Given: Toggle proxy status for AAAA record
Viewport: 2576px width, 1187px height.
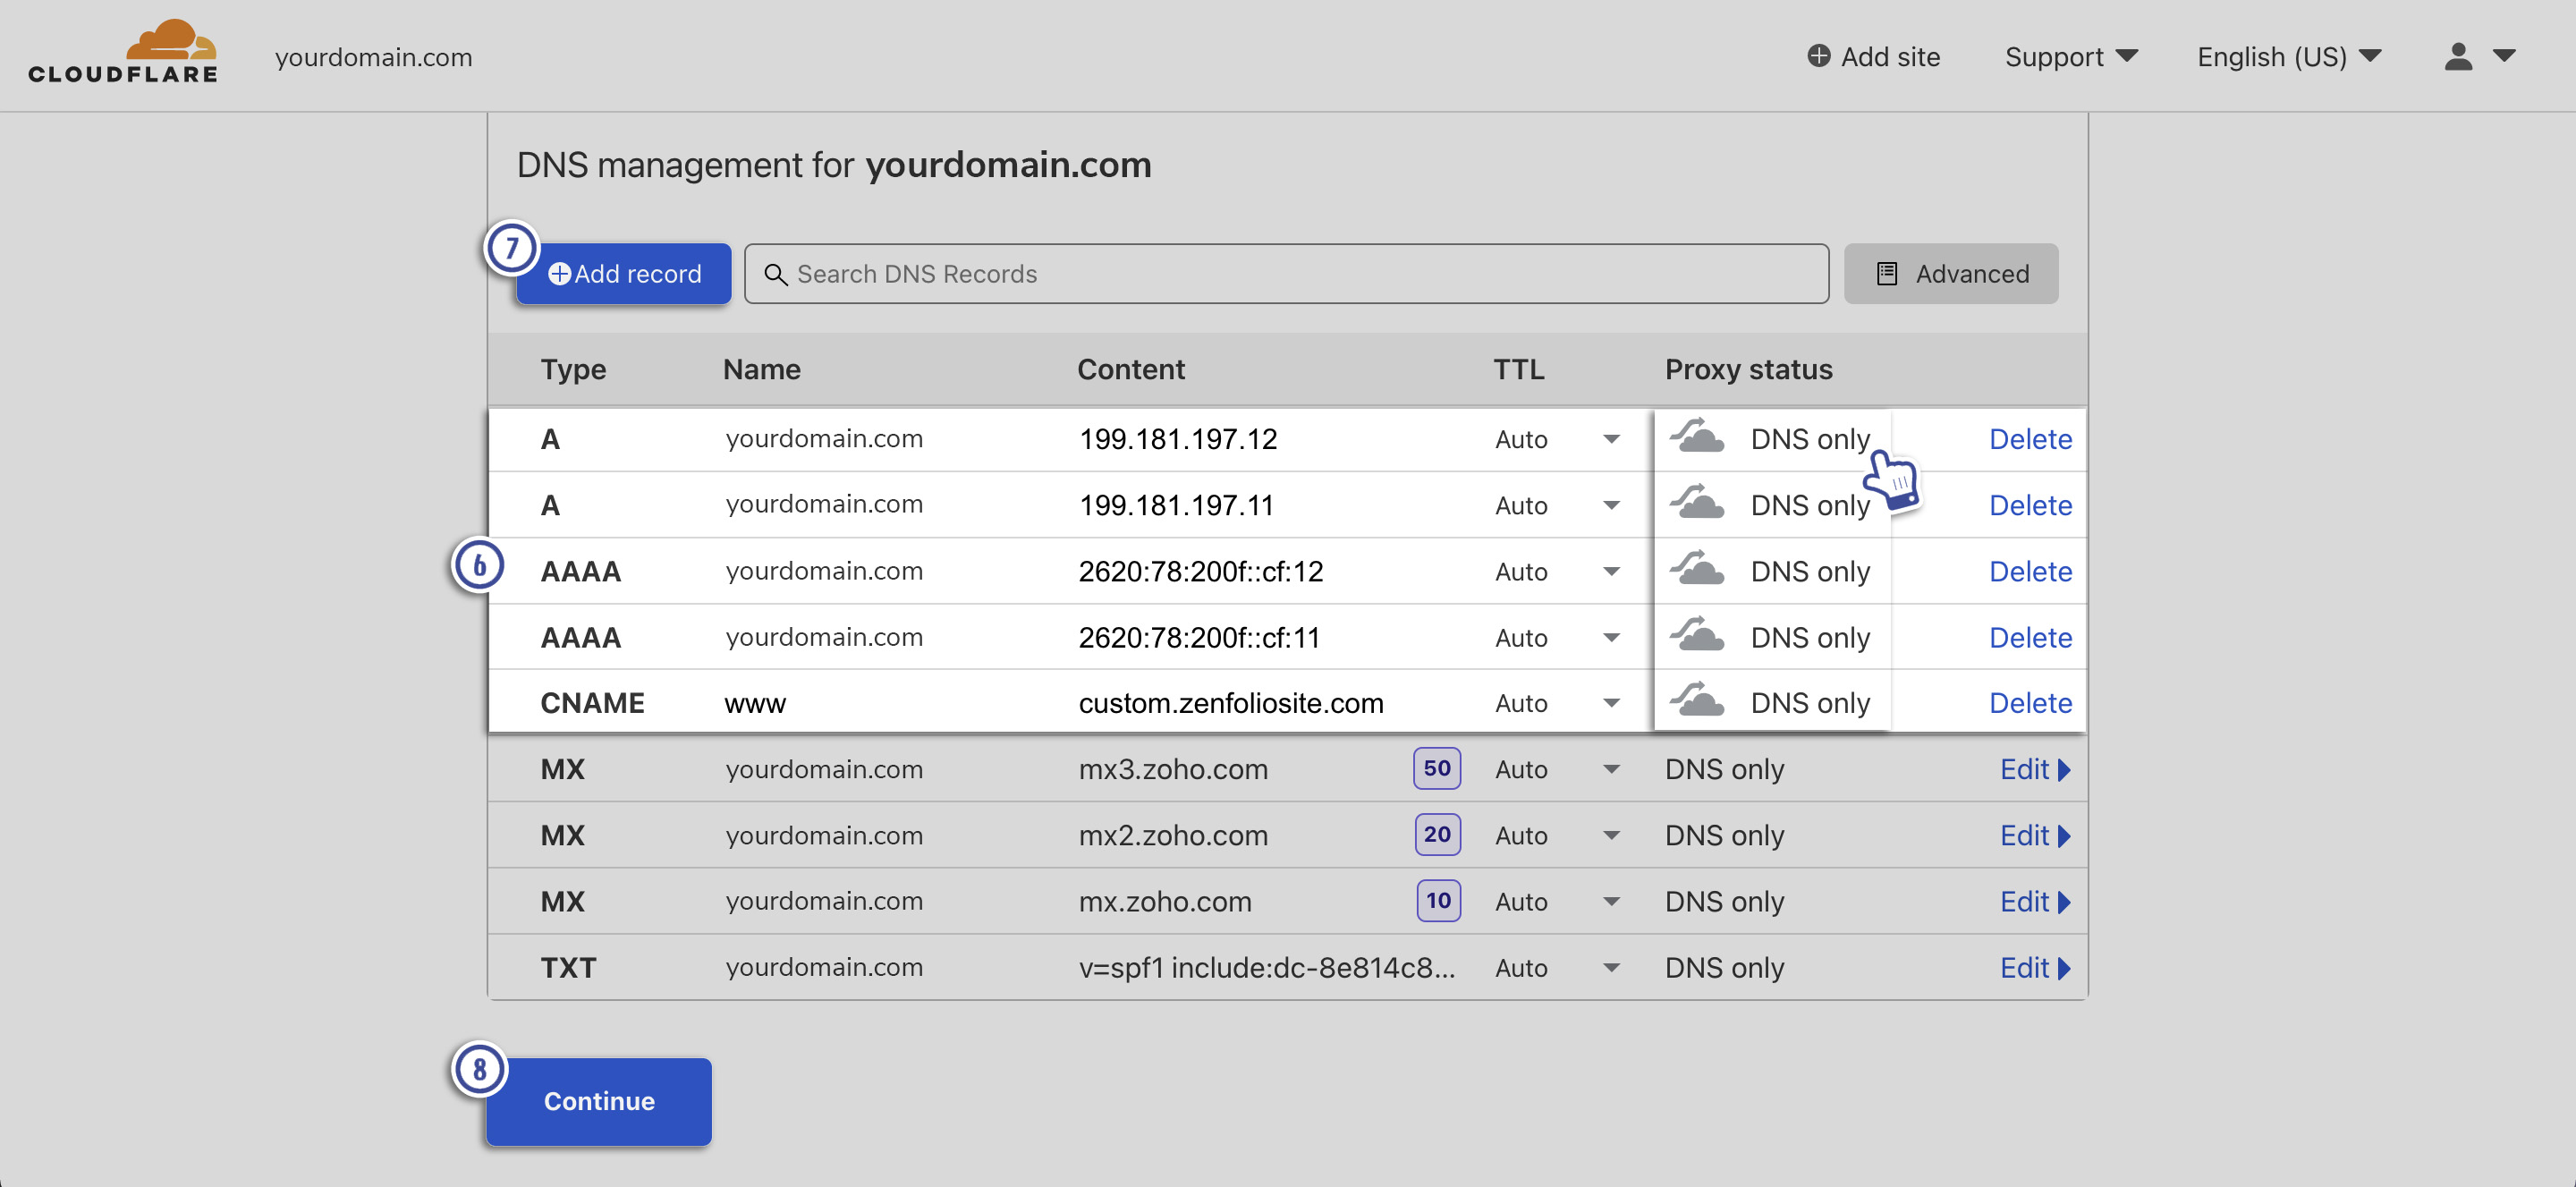Looking at the screenshot, I should coord(1696,571).
